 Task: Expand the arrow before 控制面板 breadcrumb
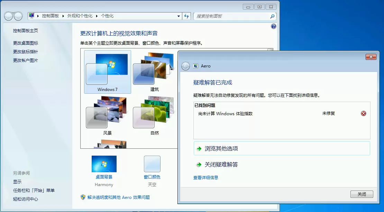click(x=38, y=16)
